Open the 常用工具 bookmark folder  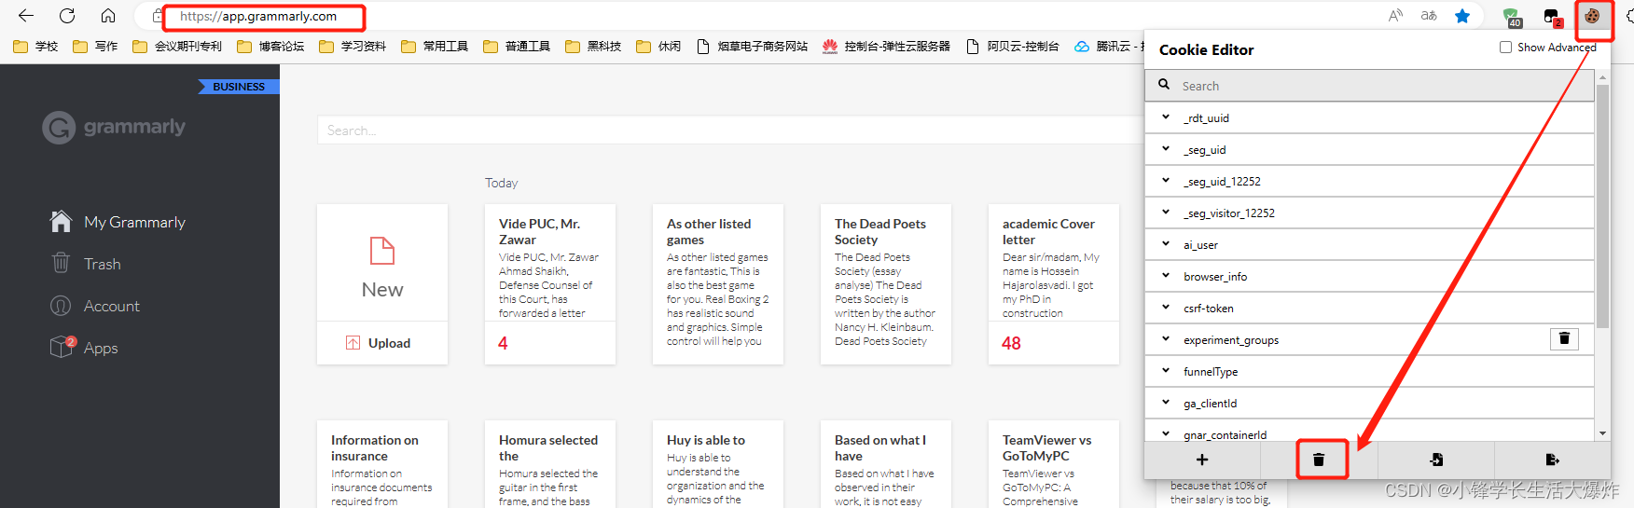tap(435, 46)
